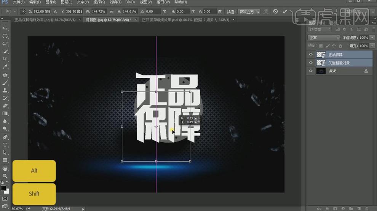Open opacity slider dropdown arrow
The image size is (377, 211).
point(372,38)
